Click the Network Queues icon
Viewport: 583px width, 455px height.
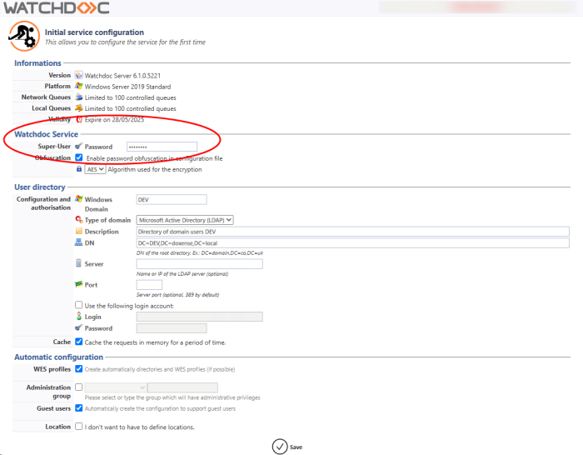79,97
